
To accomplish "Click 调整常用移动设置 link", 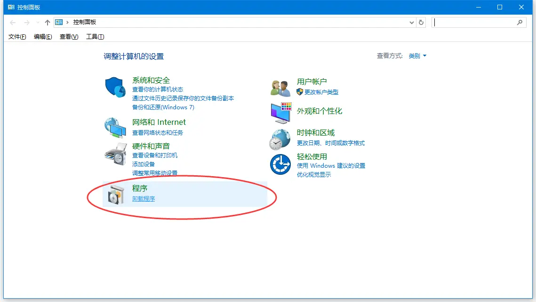I will [x=155, y=173].
